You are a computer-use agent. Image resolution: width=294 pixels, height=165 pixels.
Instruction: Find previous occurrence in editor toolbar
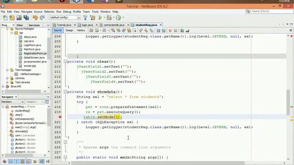click(x=119, y=30)
